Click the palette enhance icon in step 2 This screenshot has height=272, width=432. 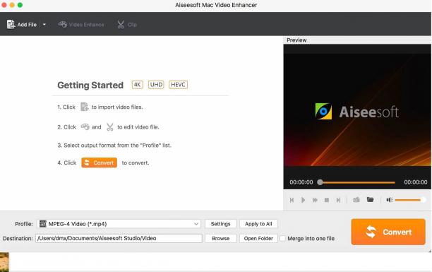[x=85, y=127]
